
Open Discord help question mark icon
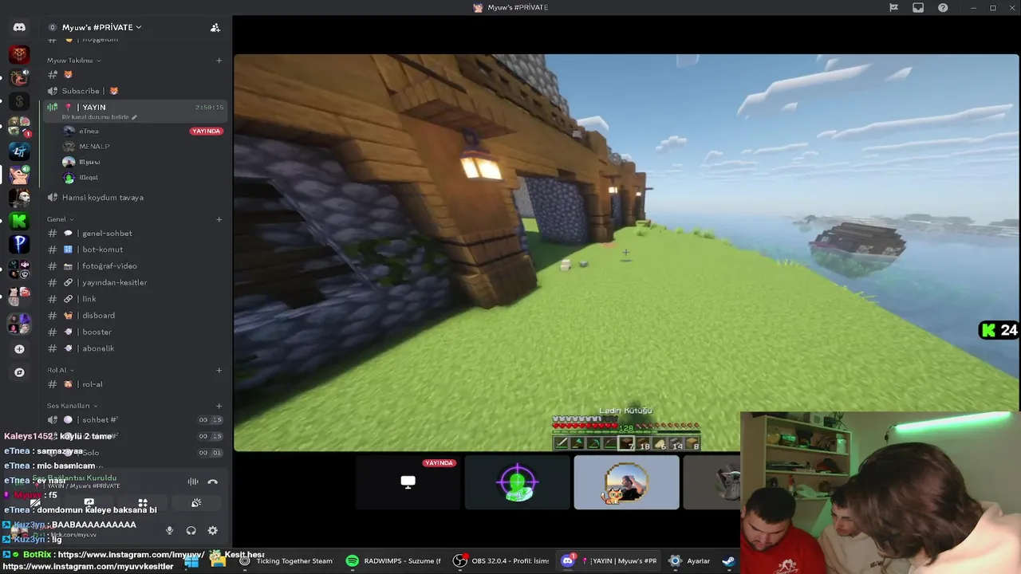click(944, 7)
